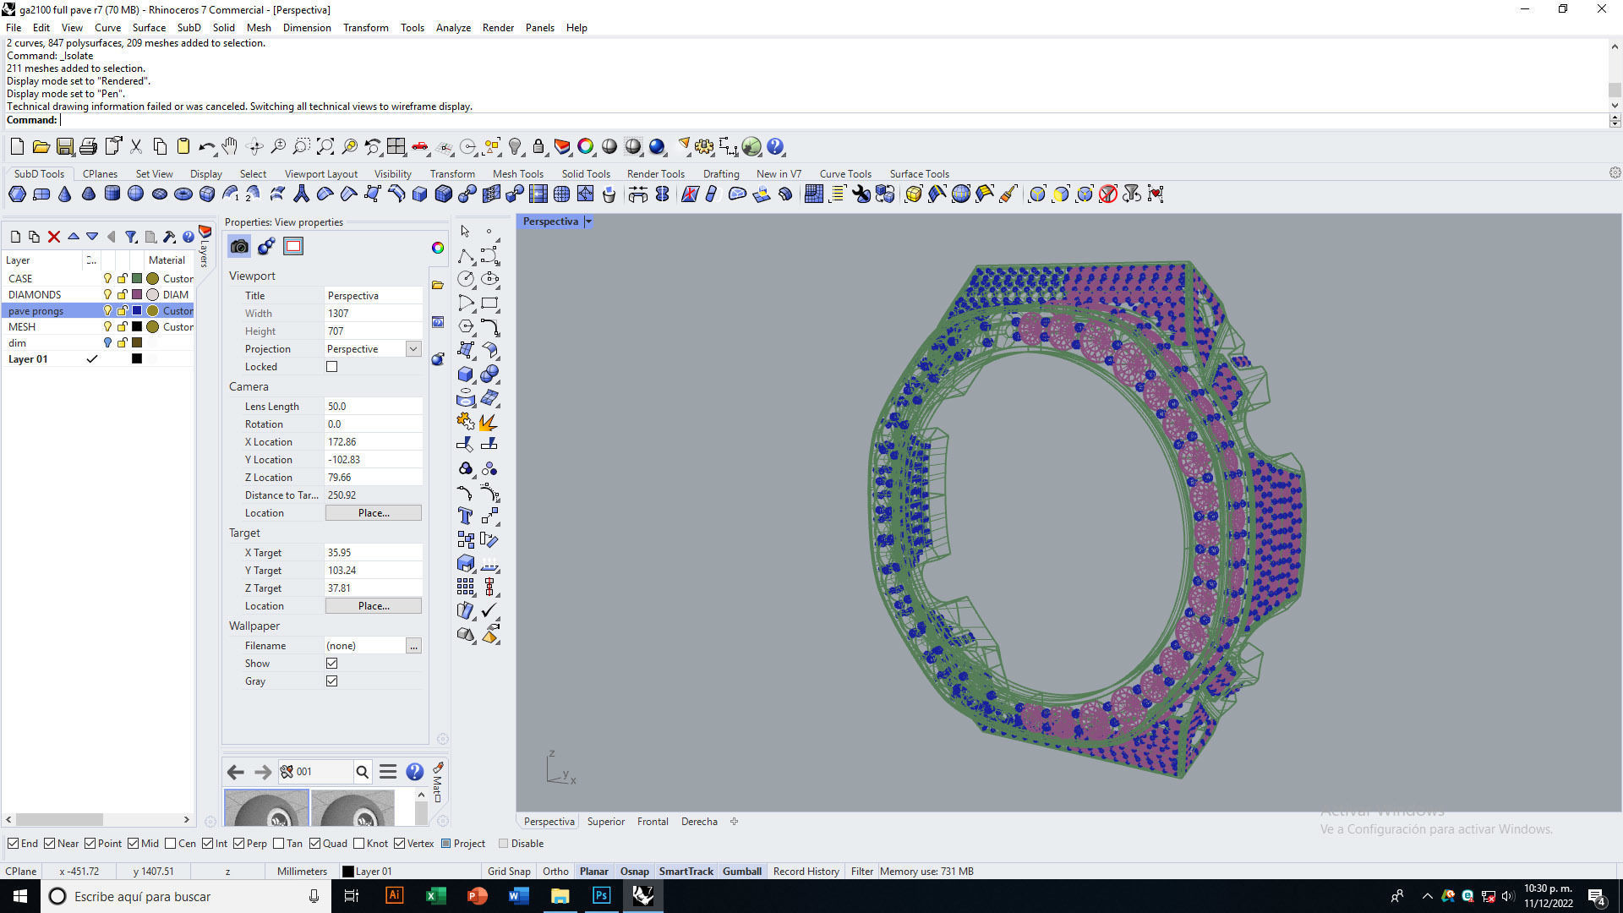Select the Rectangle tool in sidebar
The height and width of the screenshot is (913, 1623).
click(x=489, y=303)
